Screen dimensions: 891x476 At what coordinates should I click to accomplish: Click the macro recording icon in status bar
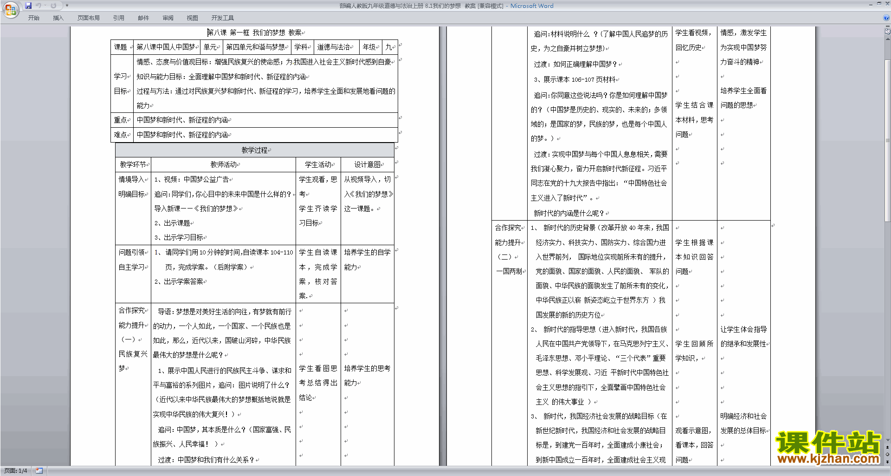(x=39, y=471)
